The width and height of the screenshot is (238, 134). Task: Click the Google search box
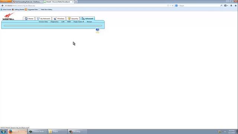point(199,6)
